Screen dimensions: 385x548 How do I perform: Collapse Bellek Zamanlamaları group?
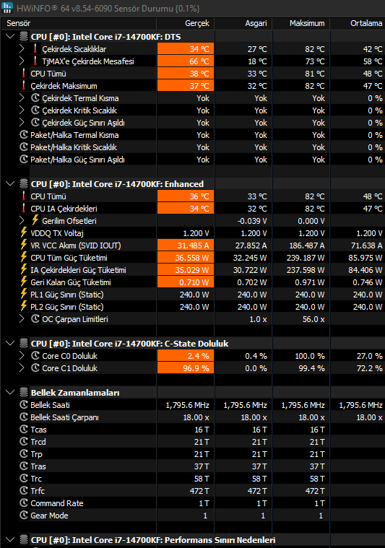click(x=10, y=392)
